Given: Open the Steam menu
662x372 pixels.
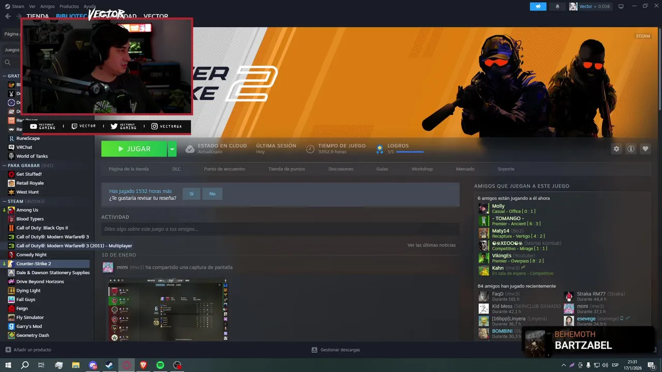Looking at the screenshot, I should 14,6.
